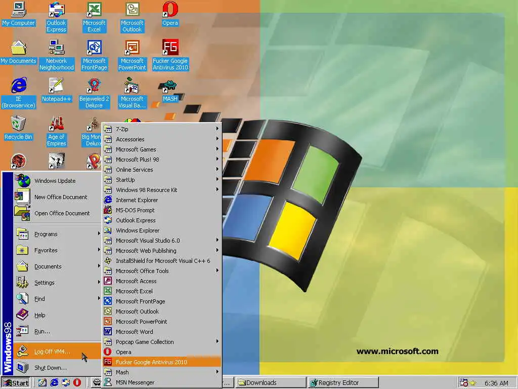Click the task scheduler tray icon
This screenshot has width=518, height=389.
click(x=463, y=383)
